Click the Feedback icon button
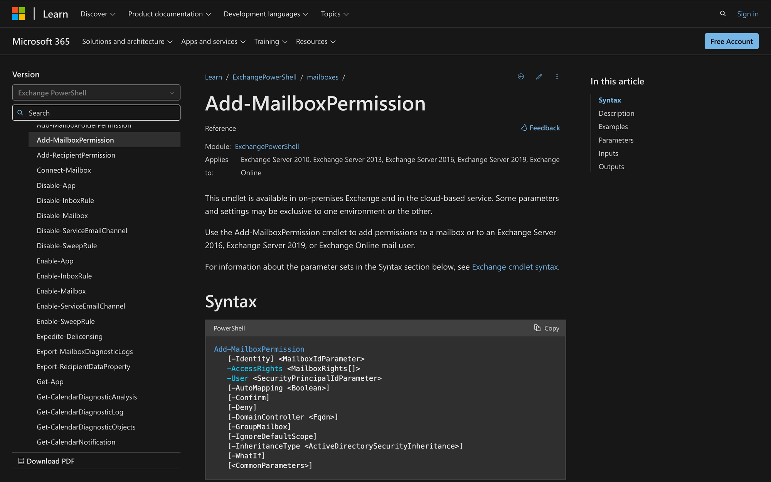Viewport: 771px width, 482px height. click(524, 127)
